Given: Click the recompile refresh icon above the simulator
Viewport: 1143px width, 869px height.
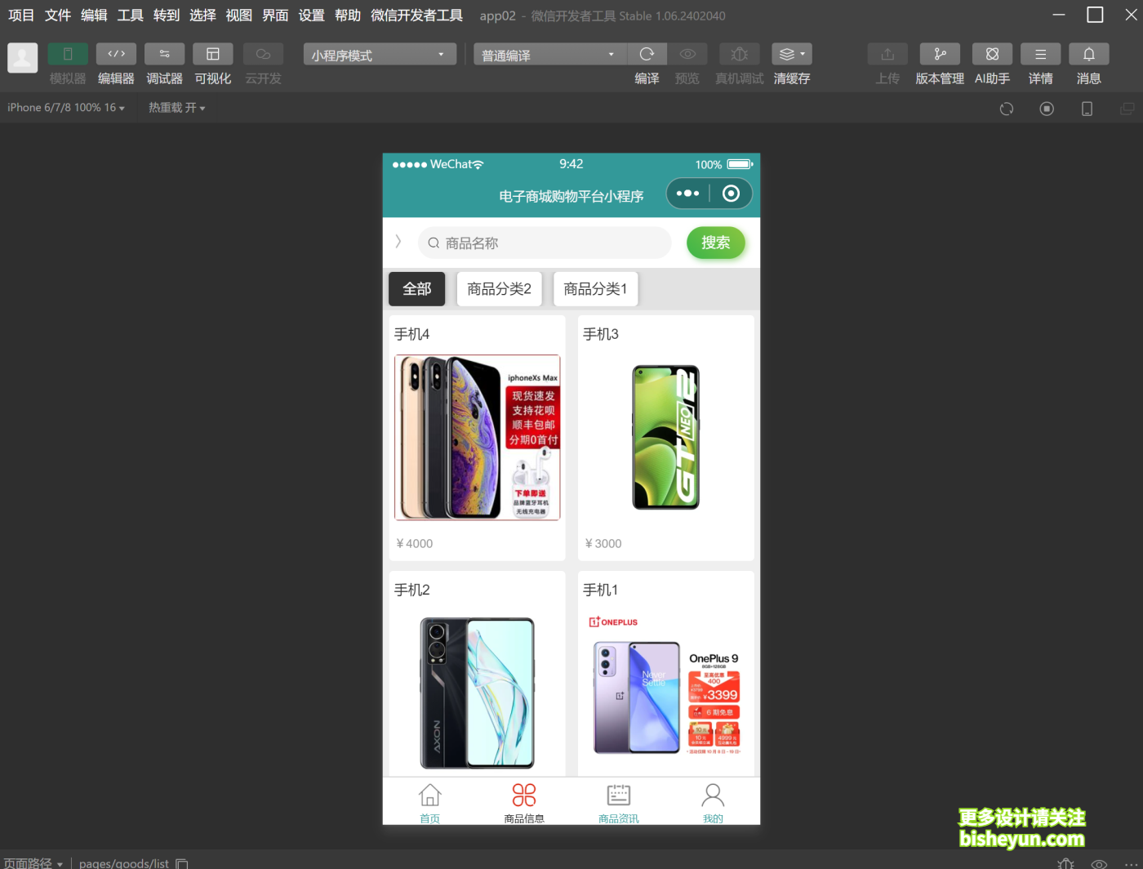Looking at the screenshot, I should [x=1007, y=108].
